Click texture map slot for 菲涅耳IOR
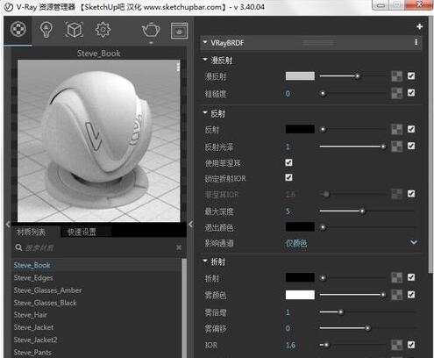434x358 pixels. (x=396, y=194)
